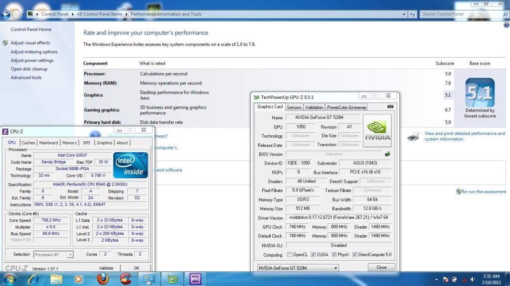This screenshot has height=286, width=510.
Task: Switch to Control Panel taskbar button
Action: (149, 279)
